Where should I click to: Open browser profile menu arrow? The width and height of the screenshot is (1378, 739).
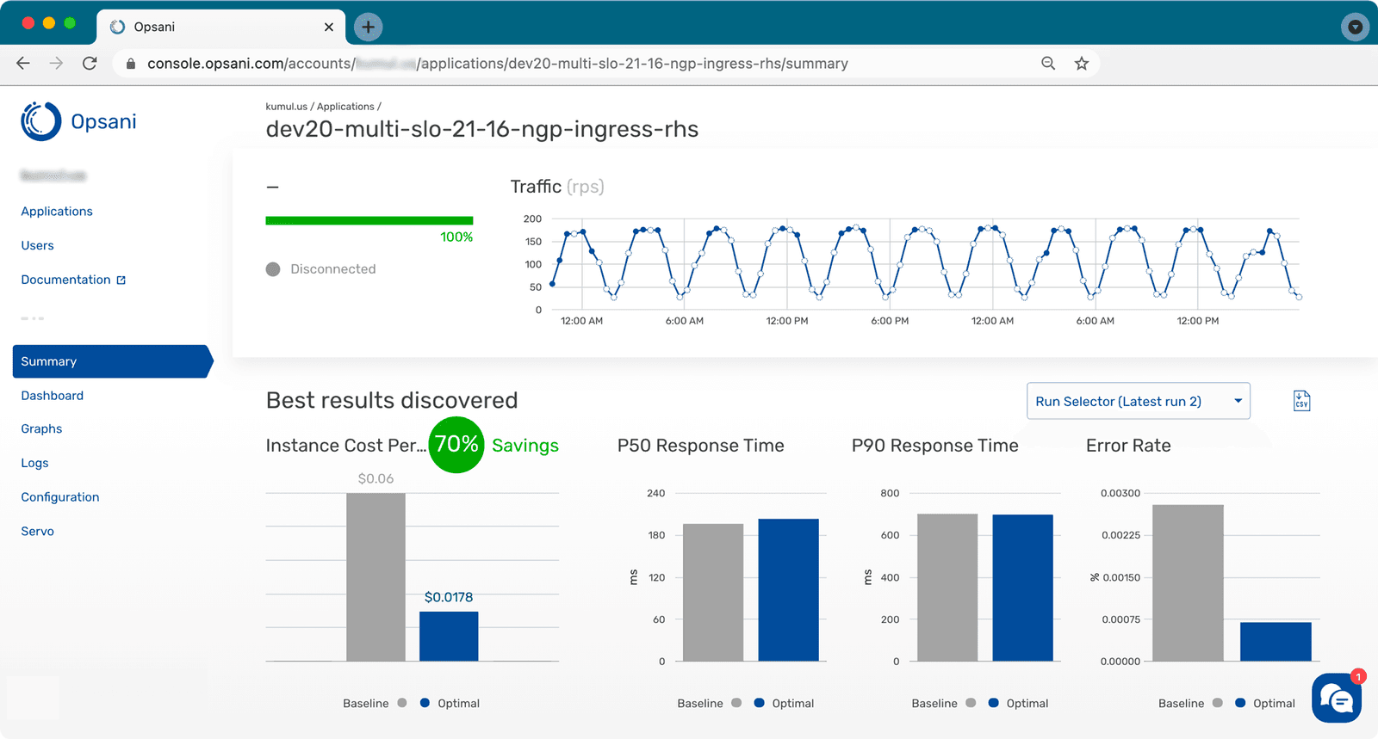coord(1355,27)
